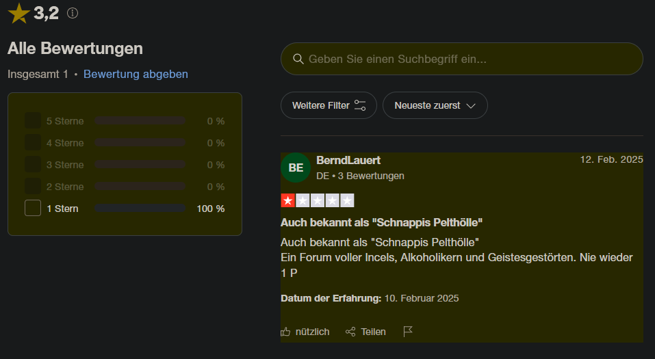Click the 3 Sterne rating bar

coord(140,165)
